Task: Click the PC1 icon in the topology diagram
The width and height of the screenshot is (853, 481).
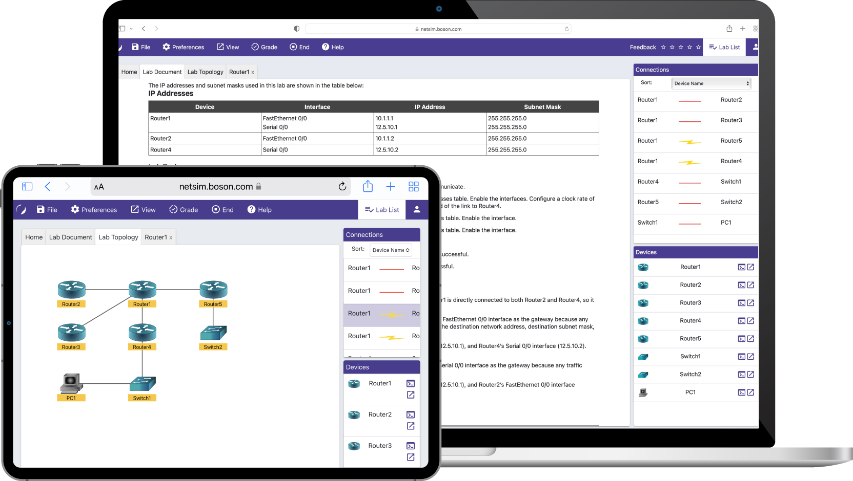Action: [71, 381]
